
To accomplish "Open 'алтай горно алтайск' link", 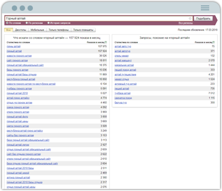I will (18, 98).
